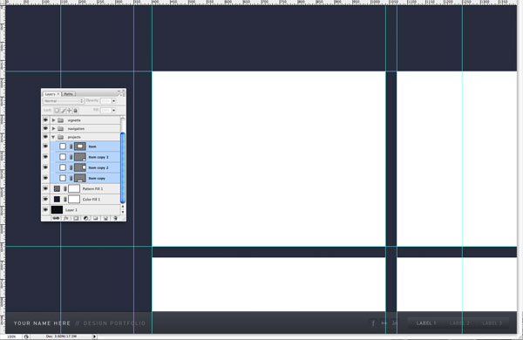
Task: Click item copy 2 white fill thumbnail
Action: coord(63,167)
